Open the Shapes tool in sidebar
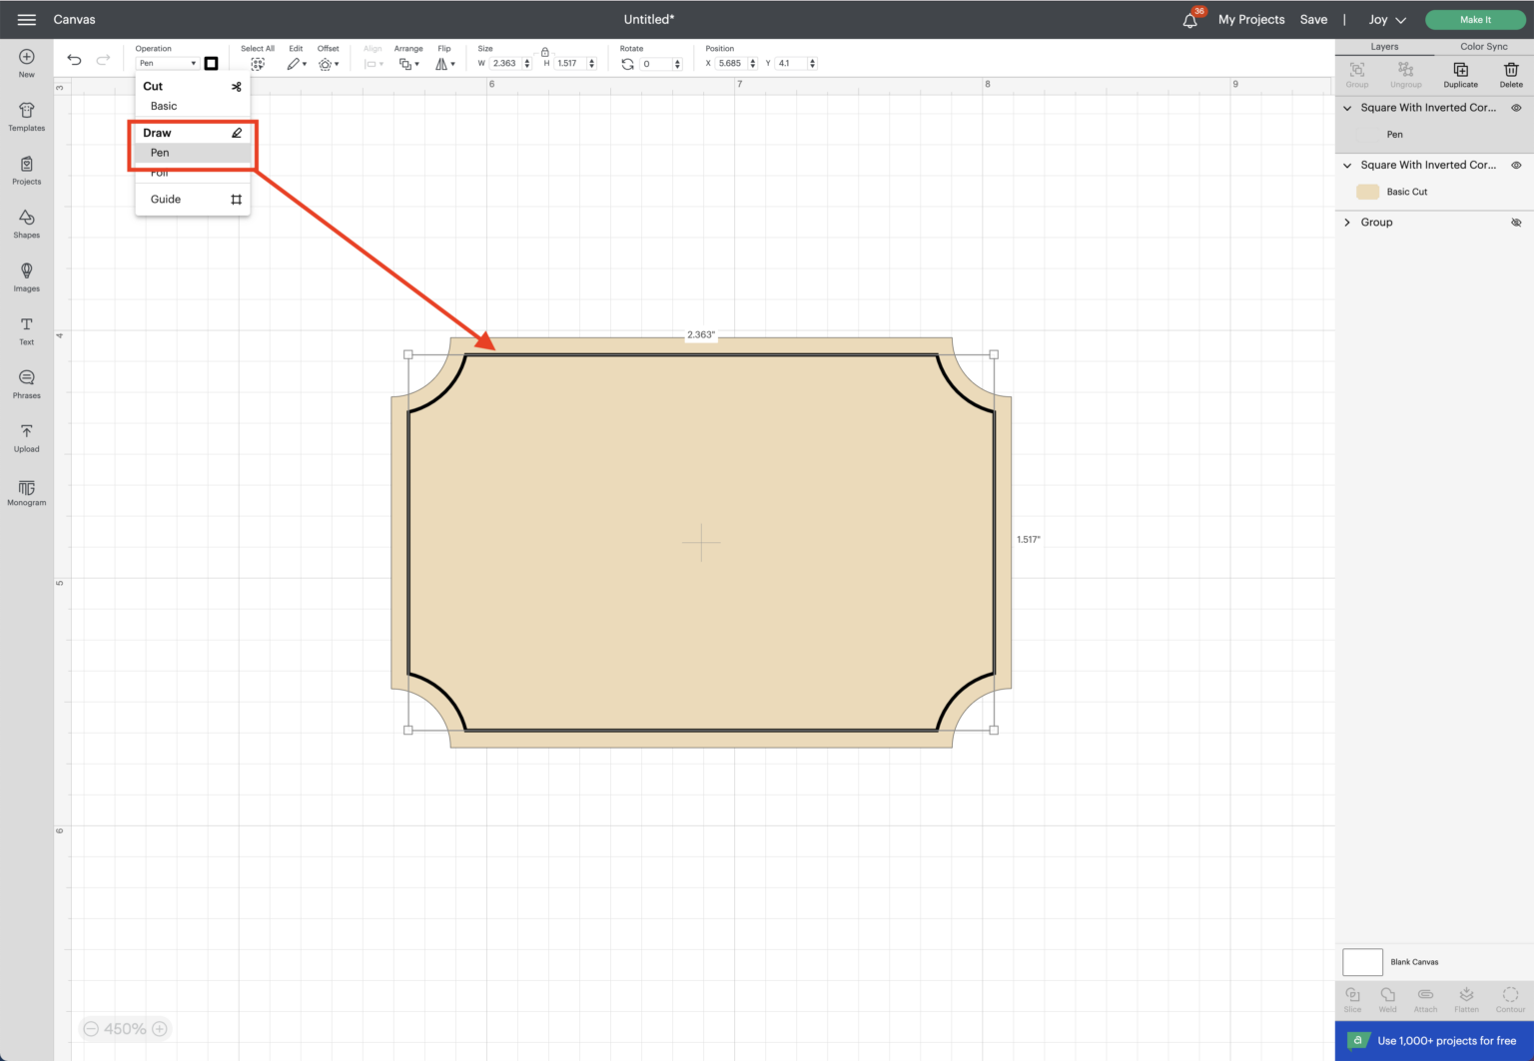This screenshot has width=1534, height=1061. click(27, 224)
